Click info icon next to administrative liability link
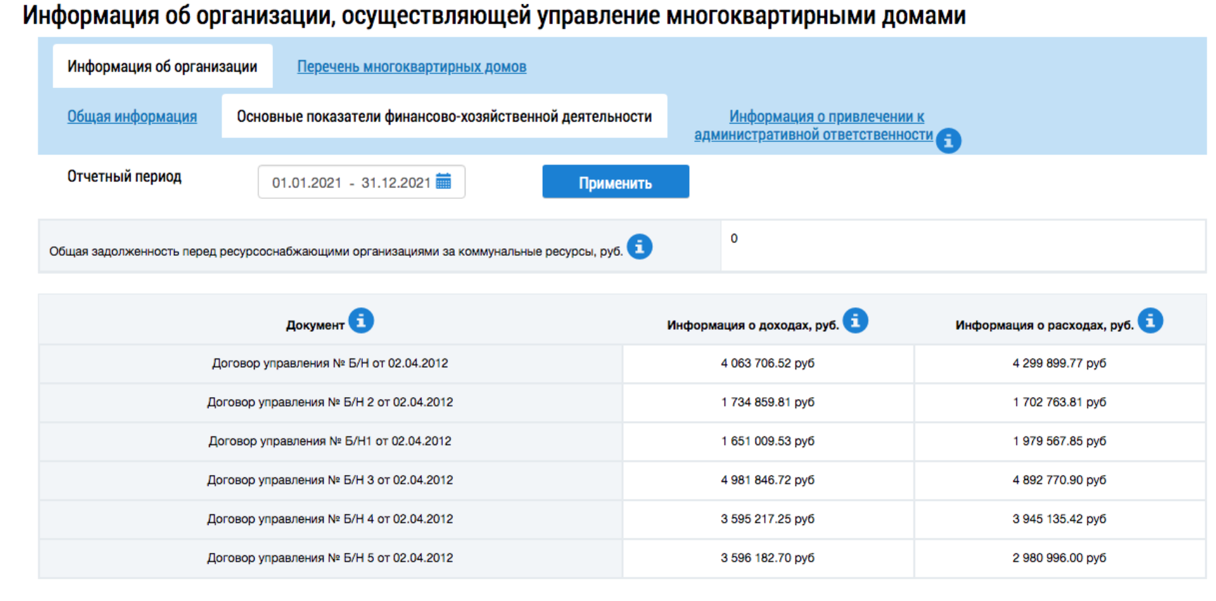This screenshot has height=601, width=1216. [x=948, y=141]
